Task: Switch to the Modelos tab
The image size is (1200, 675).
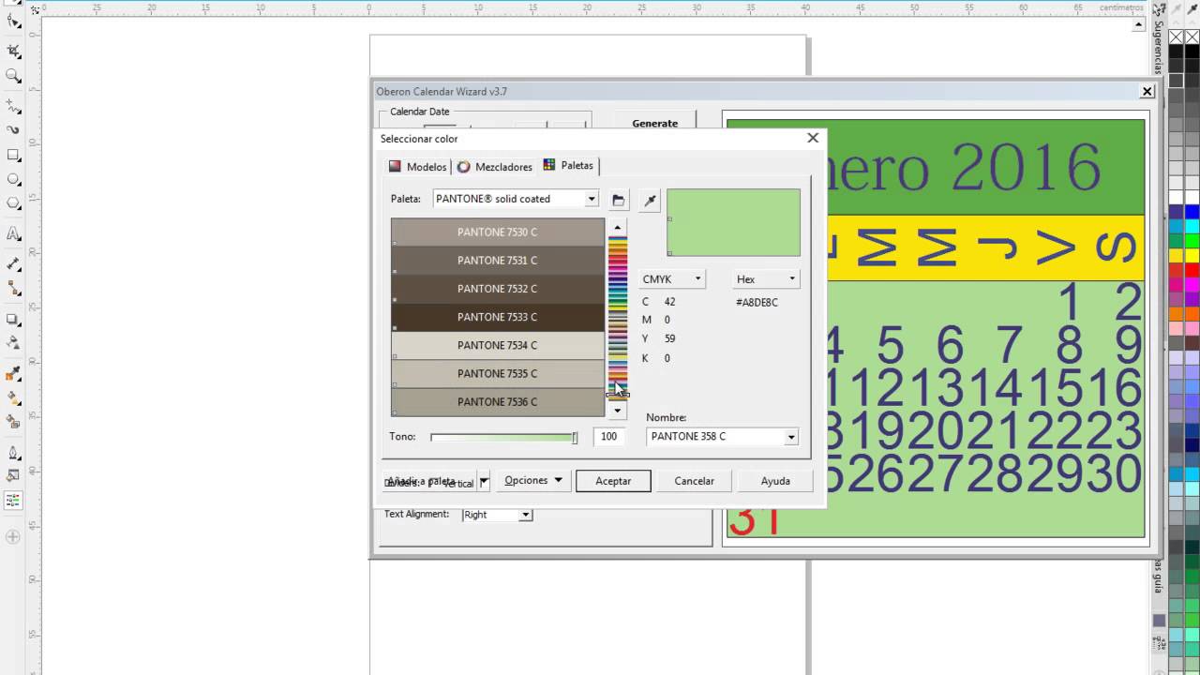Action: (418, 166)
